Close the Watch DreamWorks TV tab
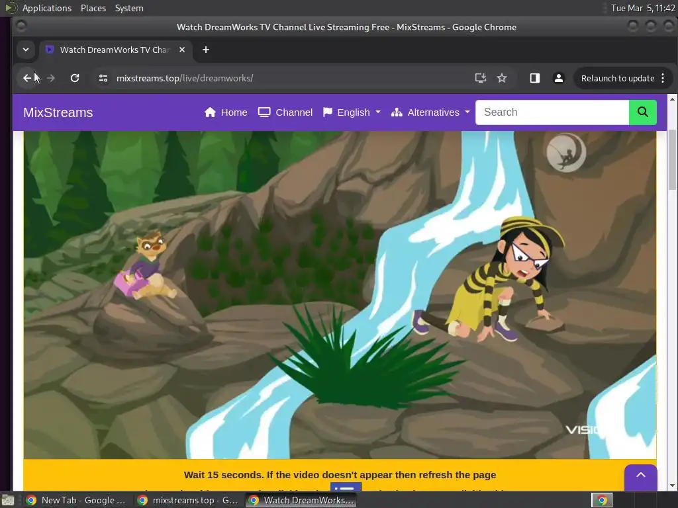This screenshot has width=678, height=508. pyautogui.click(x=182, y=50)
